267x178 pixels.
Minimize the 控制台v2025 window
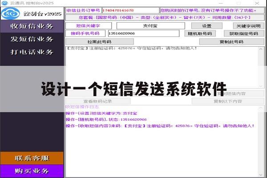pyautogui.click(x=221, y=3)
